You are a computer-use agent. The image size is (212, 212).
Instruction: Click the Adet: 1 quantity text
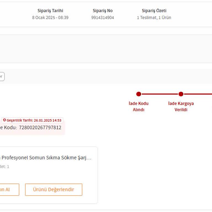(4, 167)
